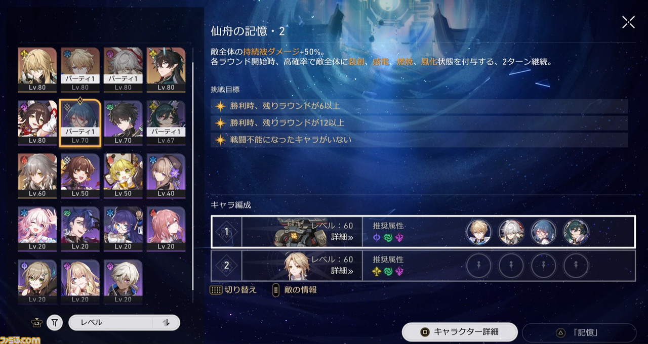The height and width of the screenshot is (344, 648).
Task: Expand 詳細 for team 2 enemy
Action: point(343,271)
